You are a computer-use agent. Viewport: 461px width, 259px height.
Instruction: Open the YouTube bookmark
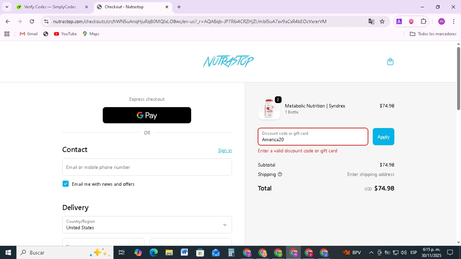coord(65,34)
